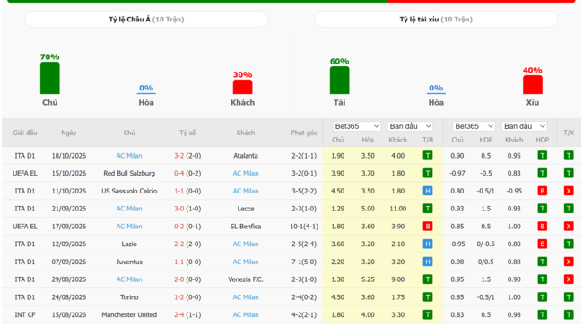Click the 10-1(4-1) corners value in Benfica row
The height and width of the screenshot is (326, 583).
tap(304, 226)
